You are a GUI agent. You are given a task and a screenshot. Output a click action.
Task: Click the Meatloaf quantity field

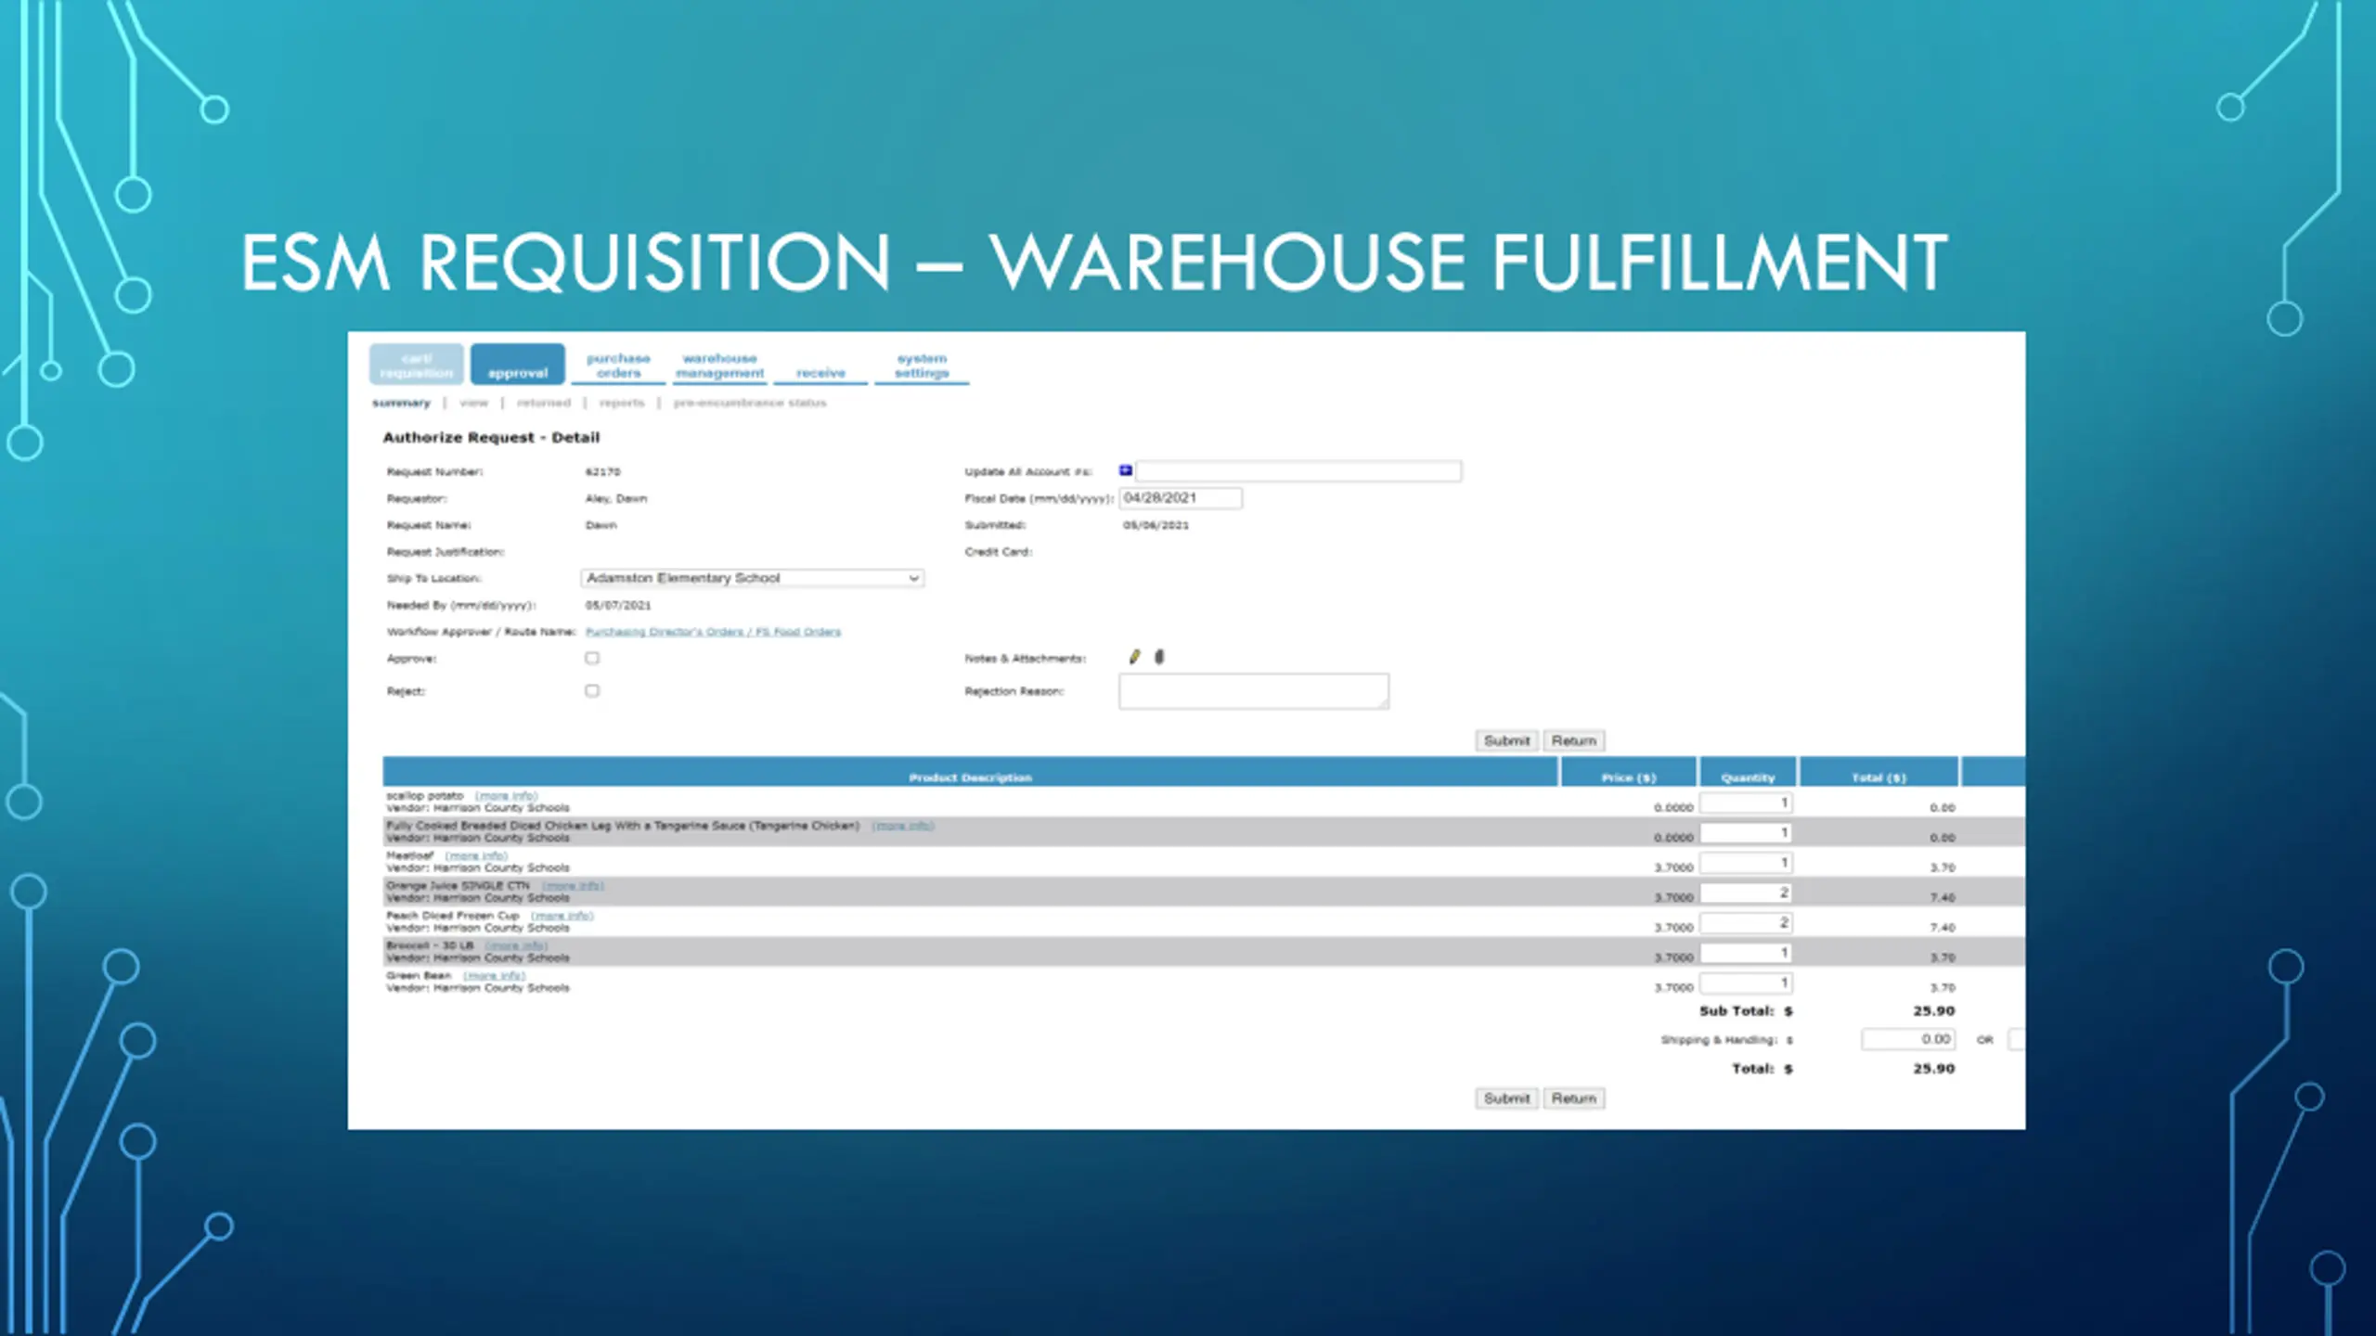pos(1746,863)
